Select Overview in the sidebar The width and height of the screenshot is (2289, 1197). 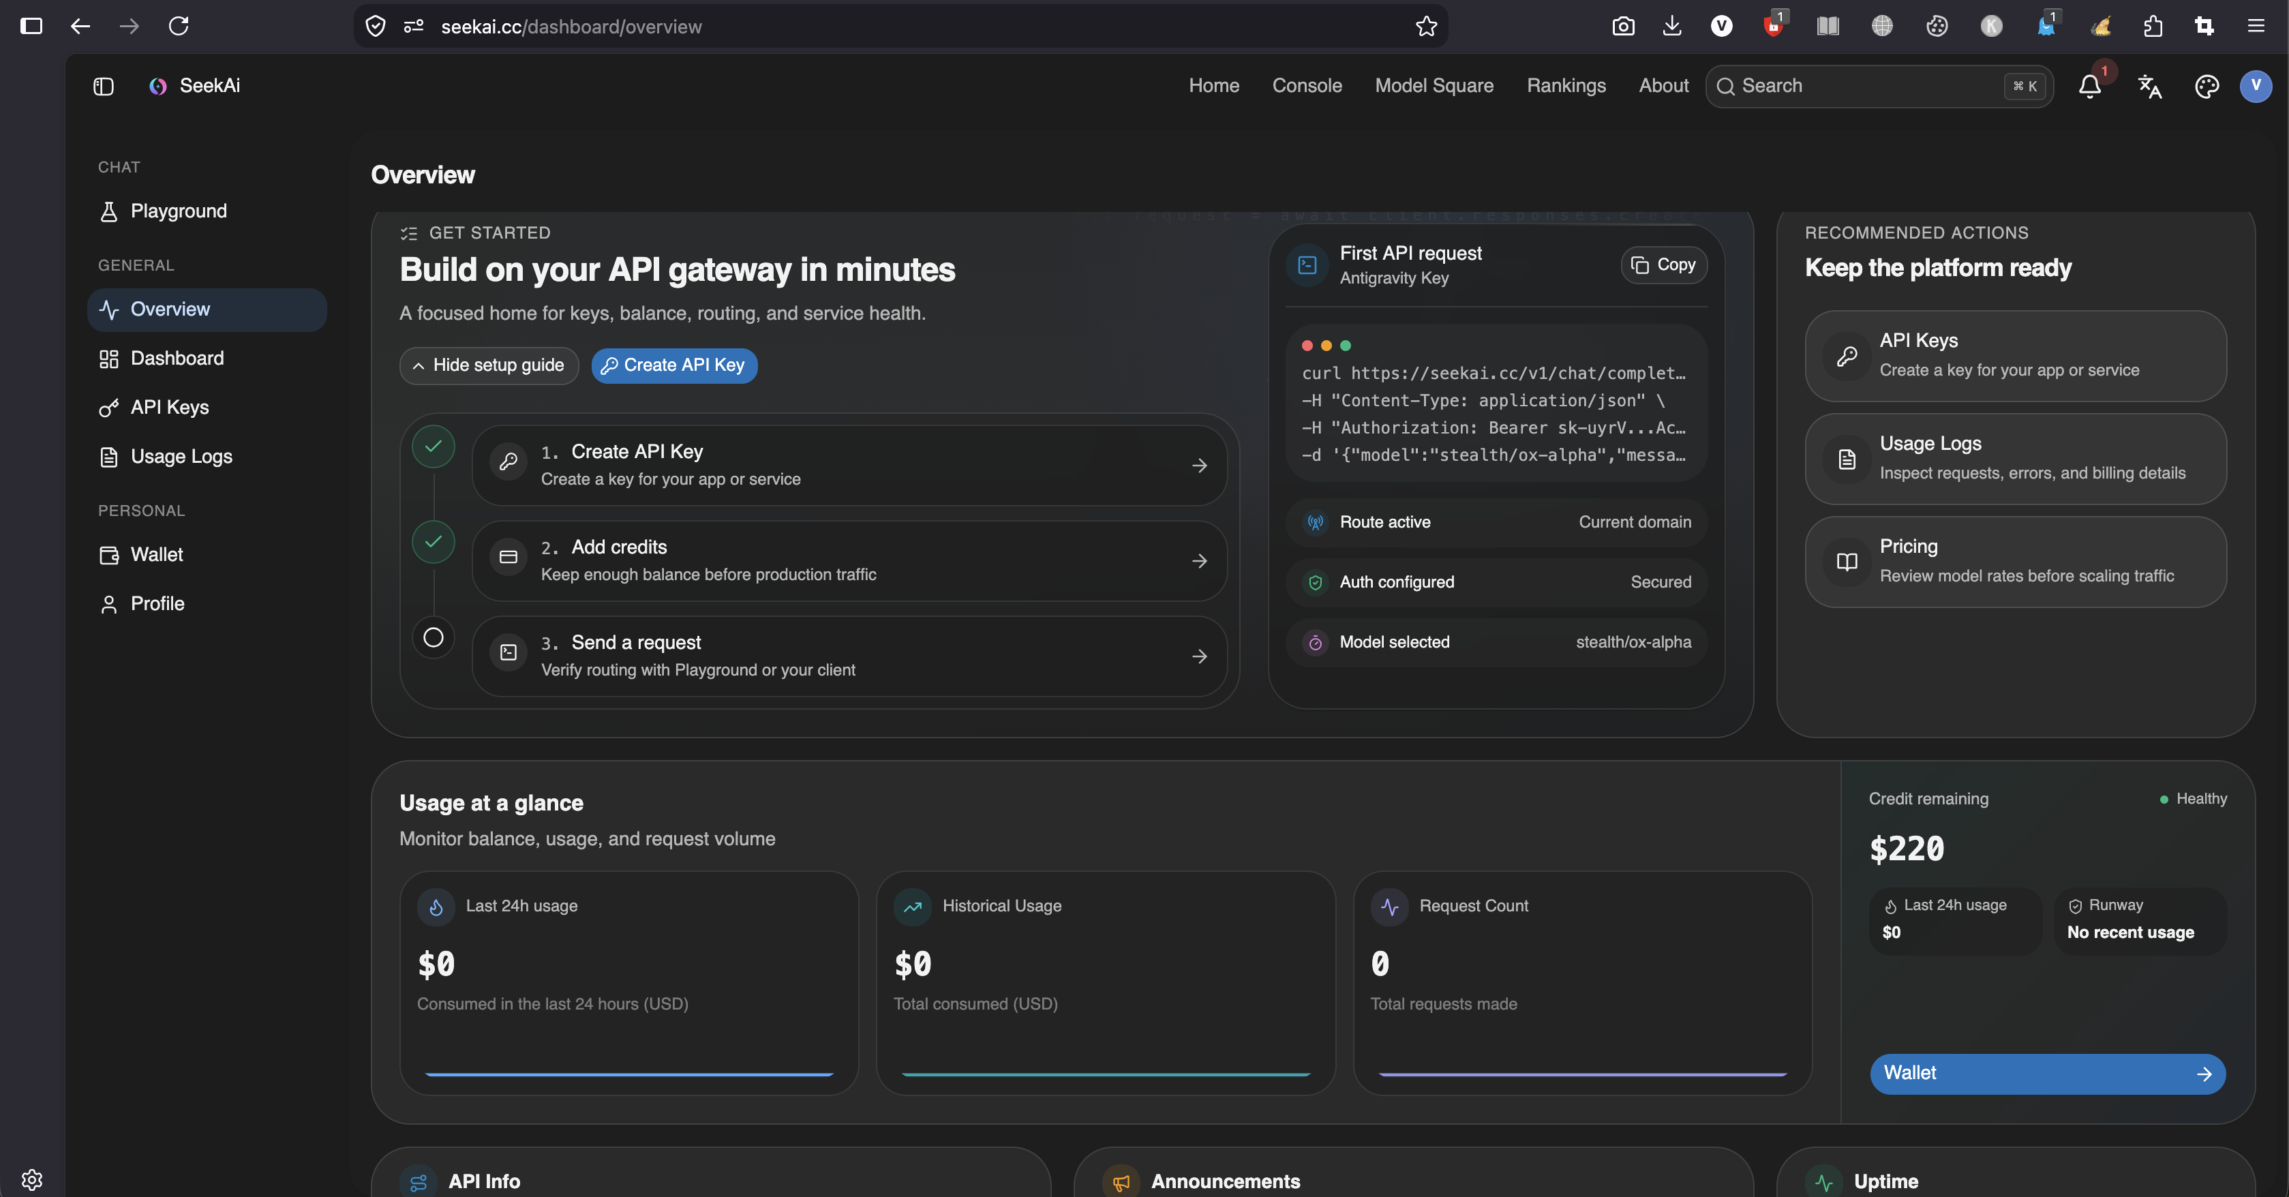207,309
